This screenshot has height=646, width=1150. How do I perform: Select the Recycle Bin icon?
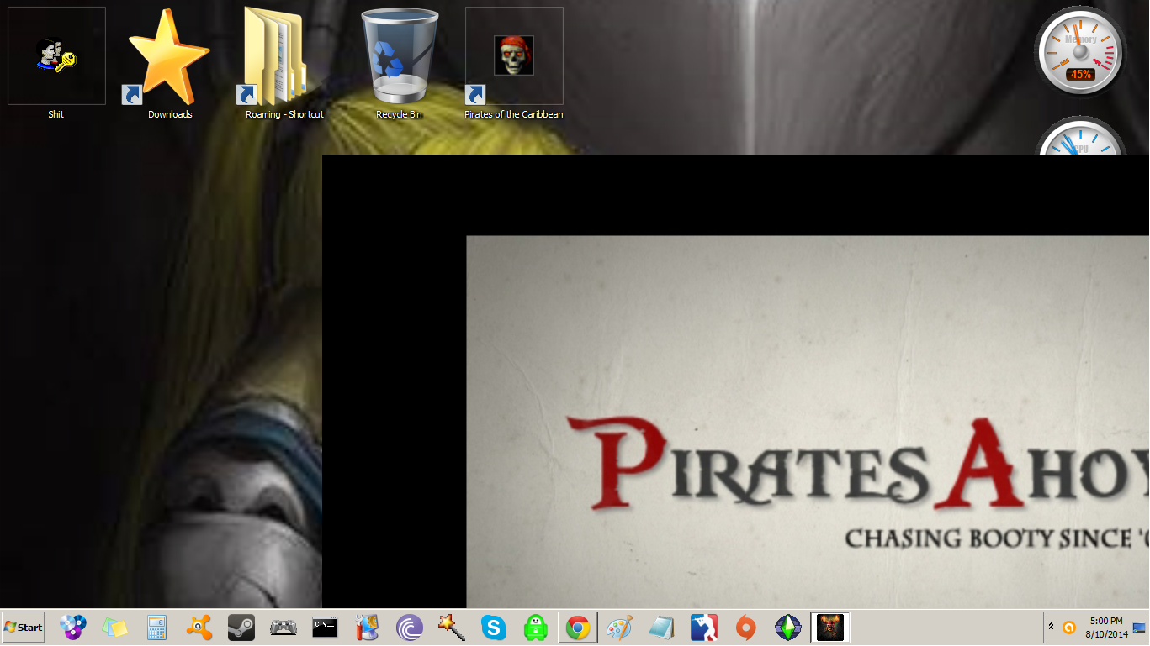399,64
